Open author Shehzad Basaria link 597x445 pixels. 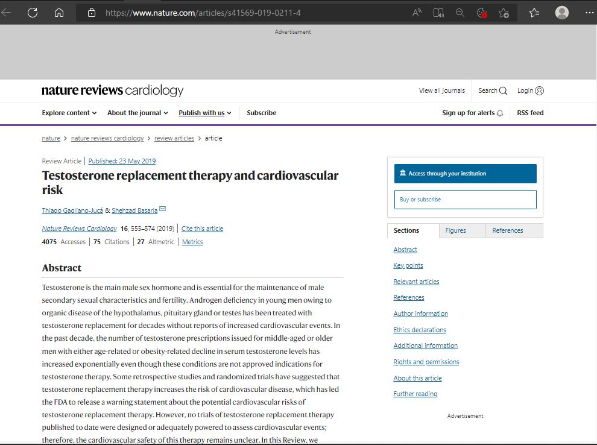point(134,210)
